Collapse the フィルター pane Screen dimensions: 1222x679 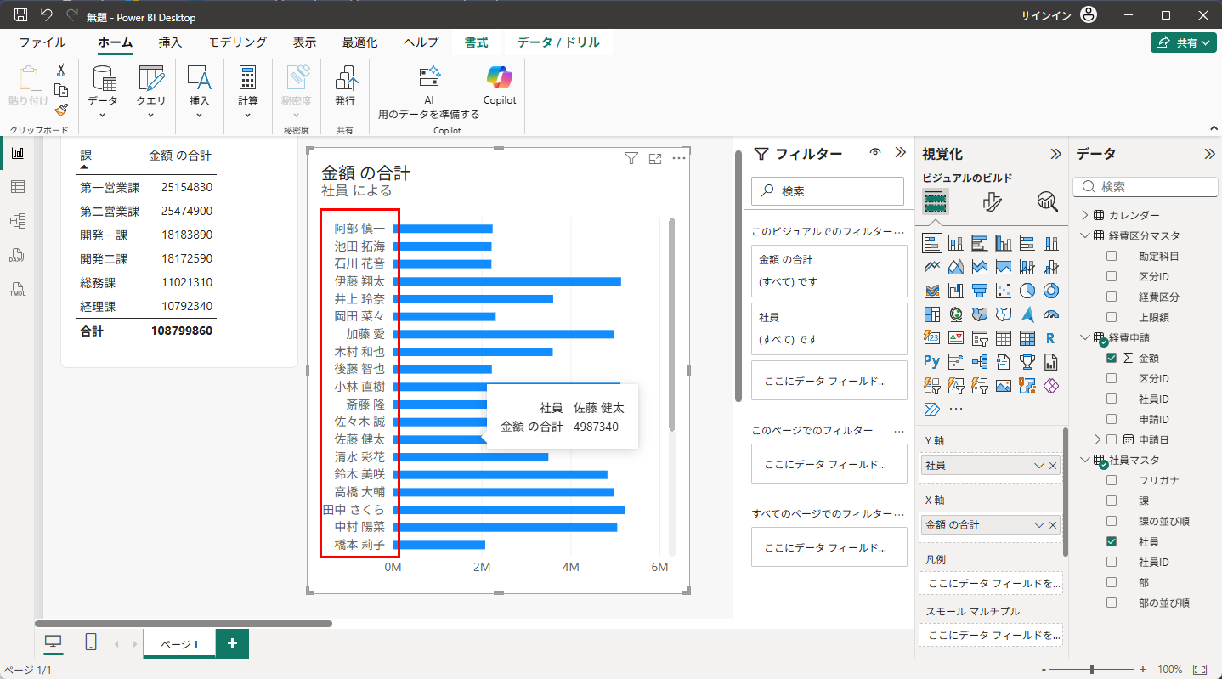(x=901, y=153)
